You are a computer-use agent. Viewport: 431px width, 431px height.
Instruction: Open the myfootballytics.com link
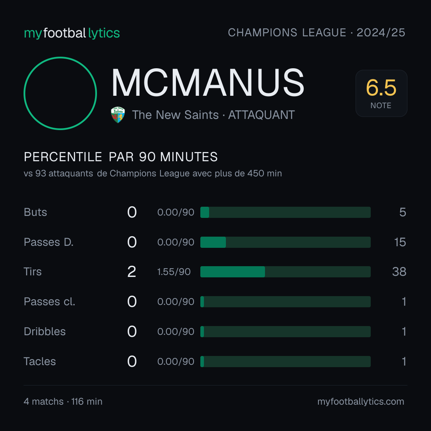coord(361,401)
